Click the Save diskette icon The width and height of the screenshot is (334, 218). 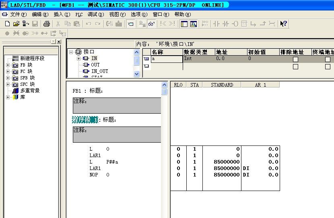pyautogui.click(x=35, y=24)
